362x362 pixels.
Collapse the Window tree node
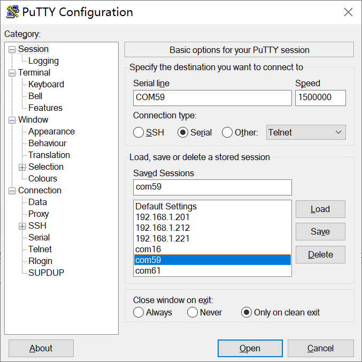tap(12, 120)
